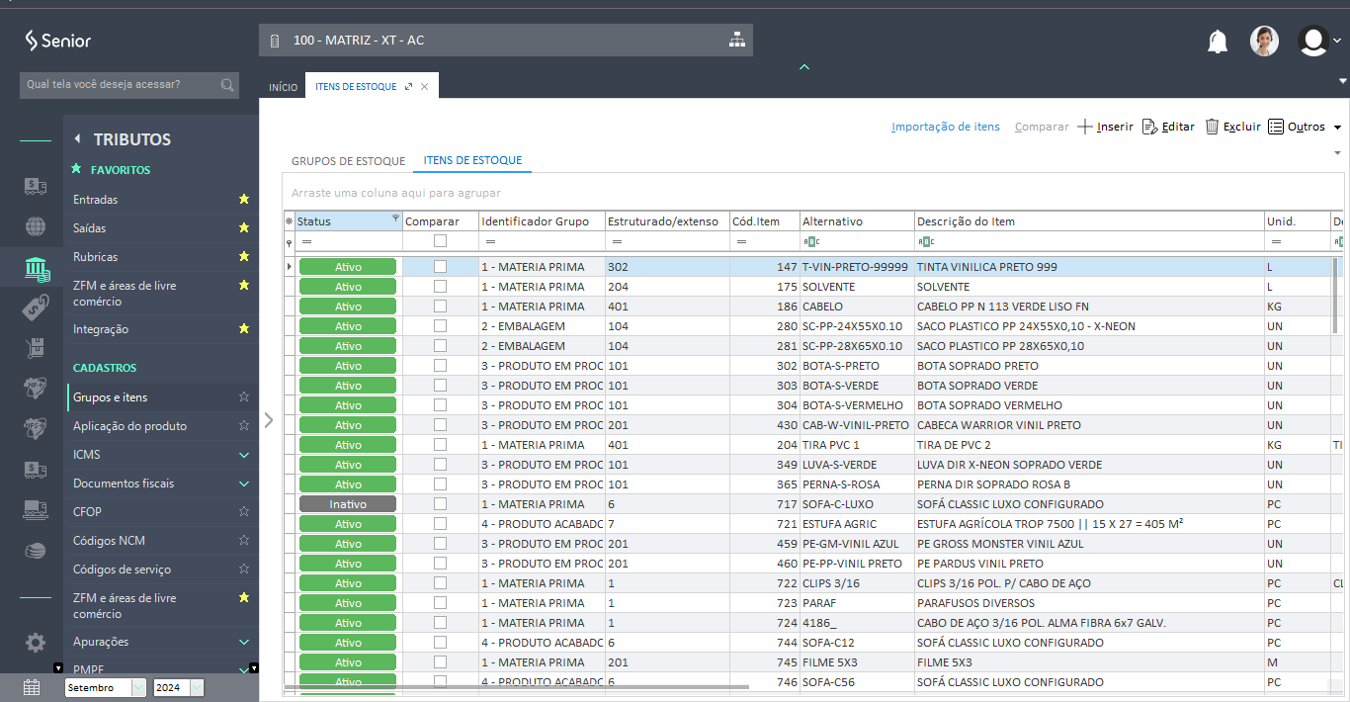
Task: Click the organization hierarchy icon in company bar
Action: [x=736, y=41]
